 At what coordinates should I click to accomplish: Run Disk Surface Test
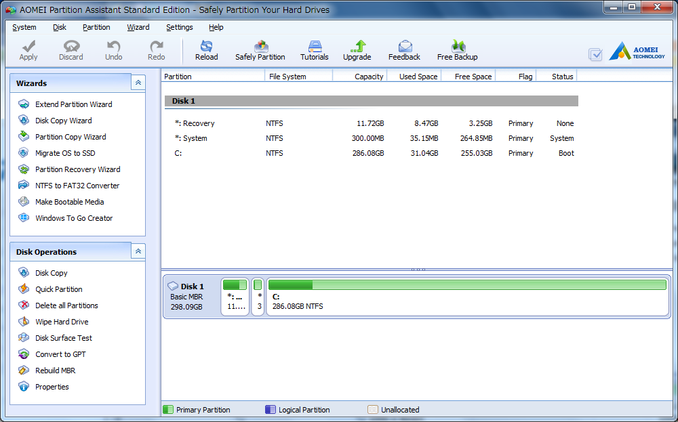coord(55,338)
